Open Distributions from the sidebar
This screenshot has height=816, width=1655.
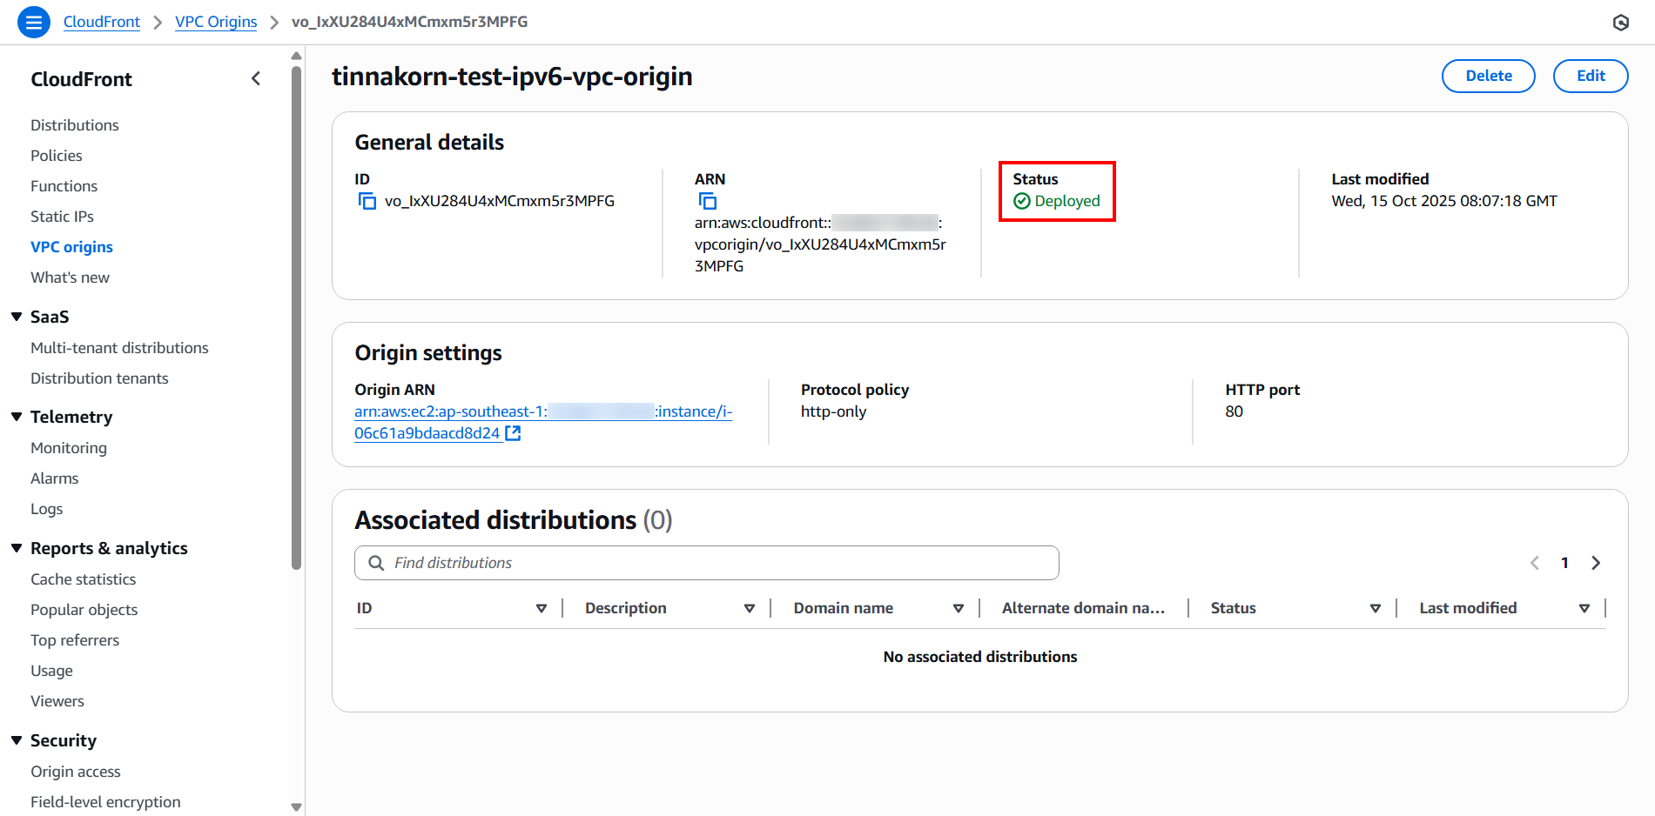tap(75, 125)
